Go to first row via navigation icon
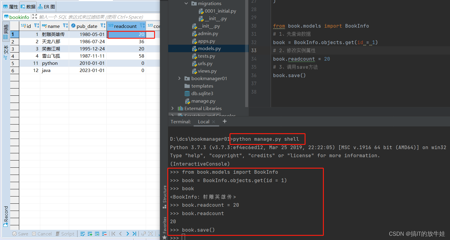450x240 pixels. pyautogui.click(x=113, y=234)
